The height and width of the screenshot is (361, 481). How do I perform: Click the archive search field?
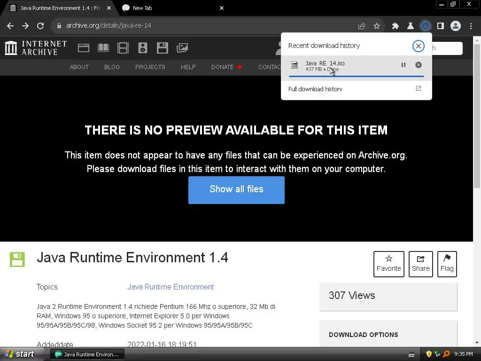(447, 48)
